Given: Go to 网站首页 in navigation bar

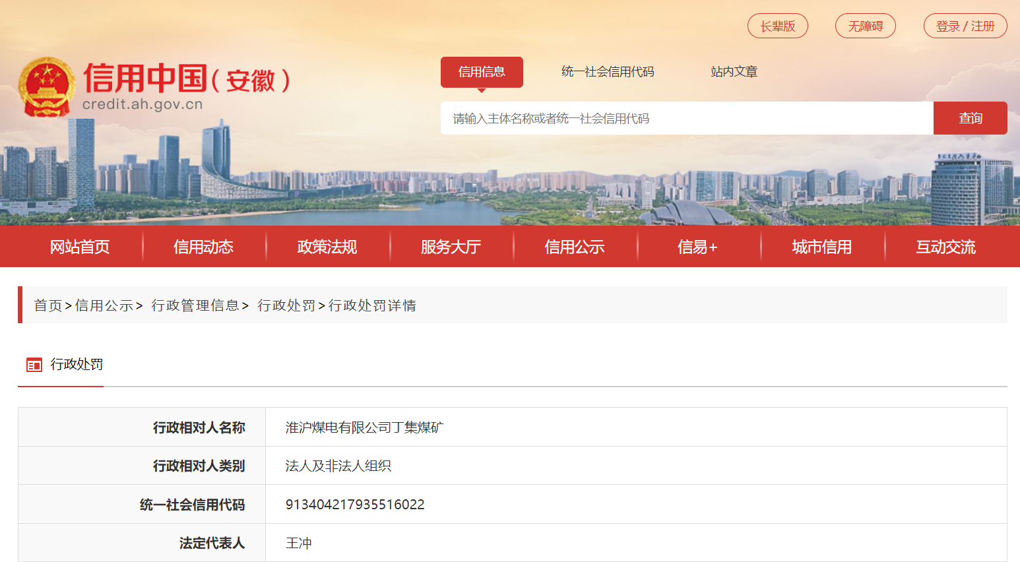Looking at the screenshot, I should pos(80,247).
